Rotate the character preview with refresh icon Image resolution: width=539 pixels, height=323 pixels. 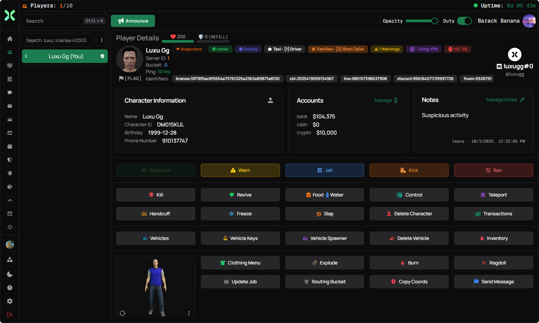pos(123,313)
